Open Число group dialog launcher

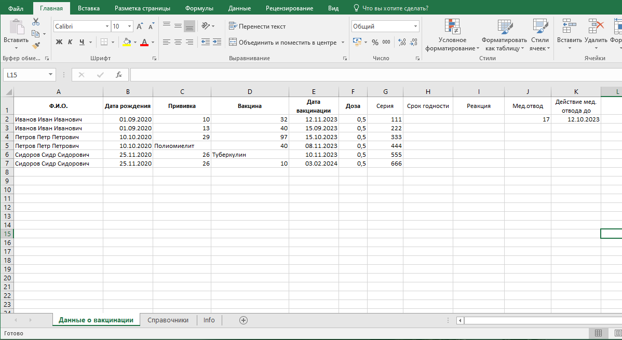(417, 58)
